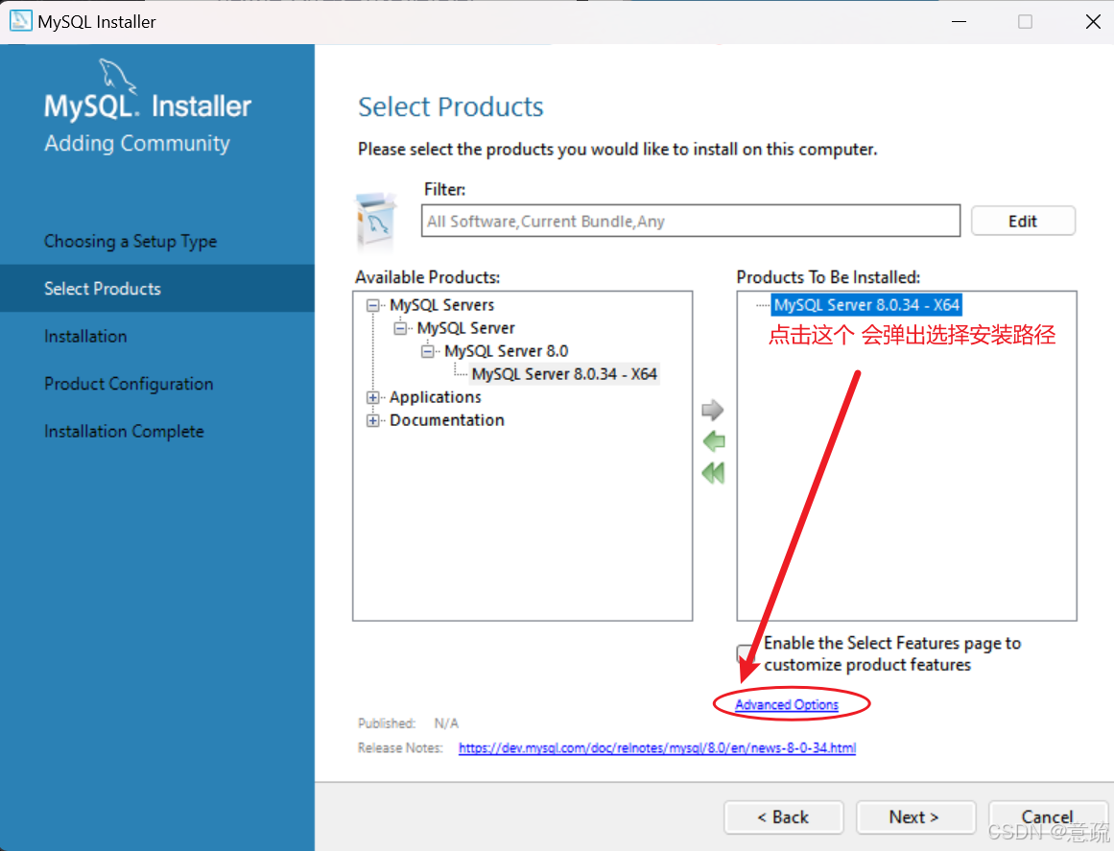Screen dimensions: 1114x851
Task: Open the release notes URL link
Action: [657, 748]
